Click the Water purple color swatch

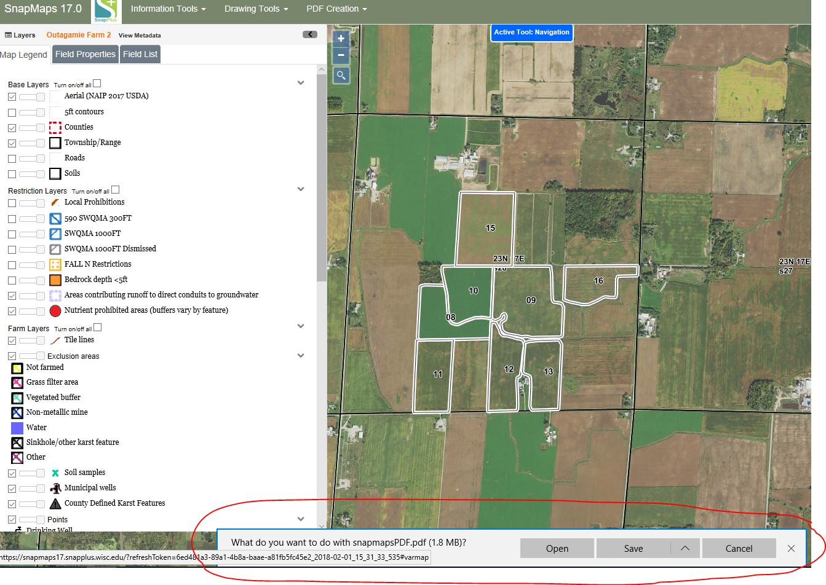(17, 428)
